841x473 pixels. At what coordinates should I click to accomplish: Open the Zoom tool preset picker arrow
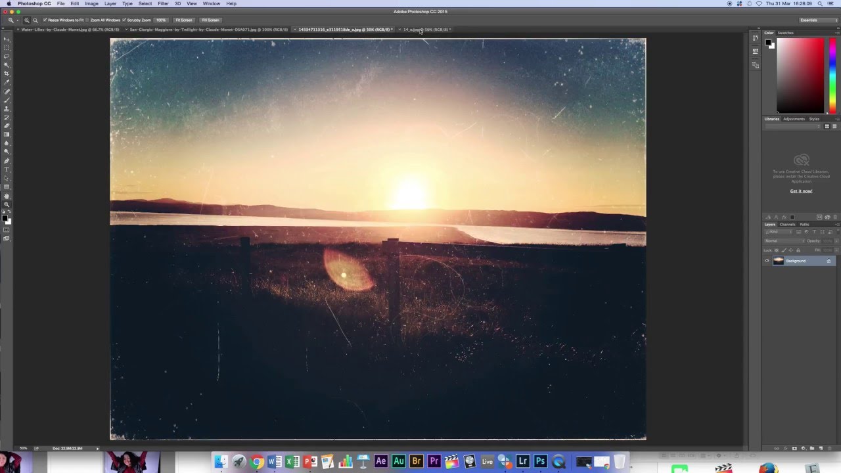(x=16, y=20)
